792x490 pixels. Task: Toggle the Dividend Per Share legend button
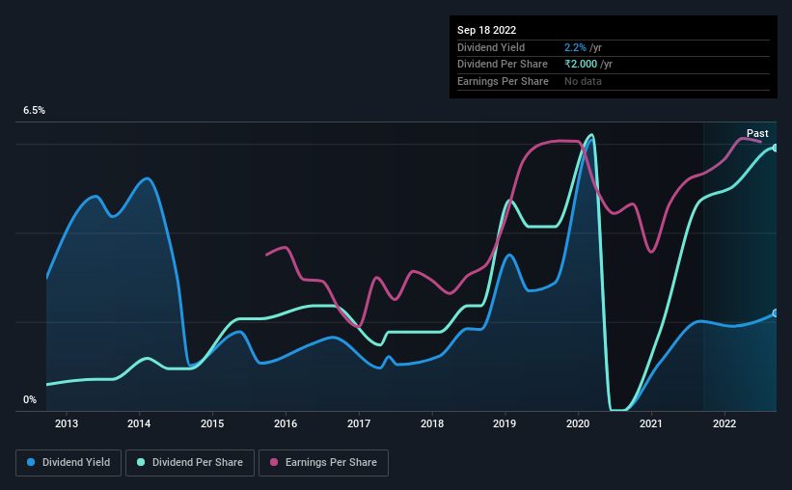190,463
